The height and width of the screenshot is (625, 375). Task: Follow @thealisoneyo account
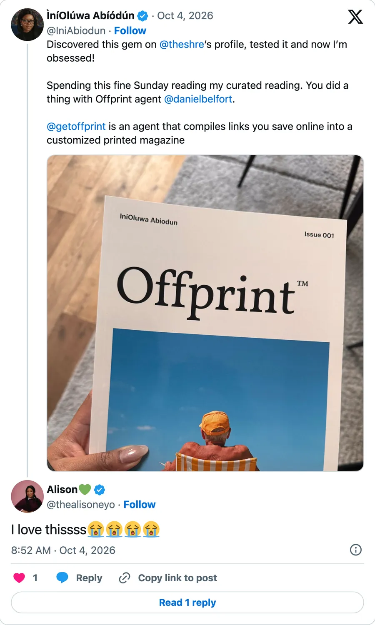click(x=139, y=505)
